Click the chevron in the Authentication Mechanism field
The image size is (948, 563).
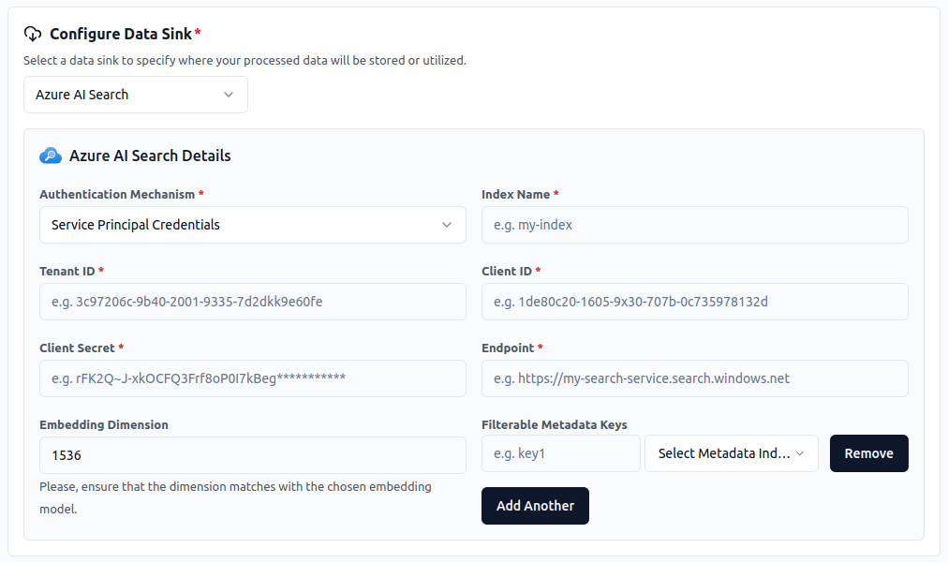point(447,225)
